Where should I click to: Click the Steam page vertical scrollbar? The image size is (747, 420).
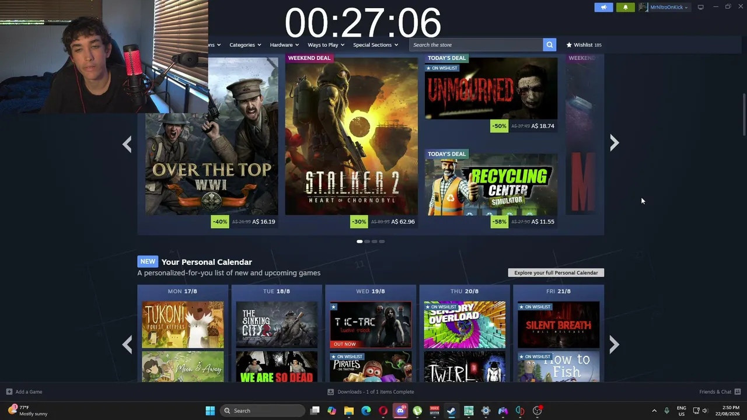(743, 114)
